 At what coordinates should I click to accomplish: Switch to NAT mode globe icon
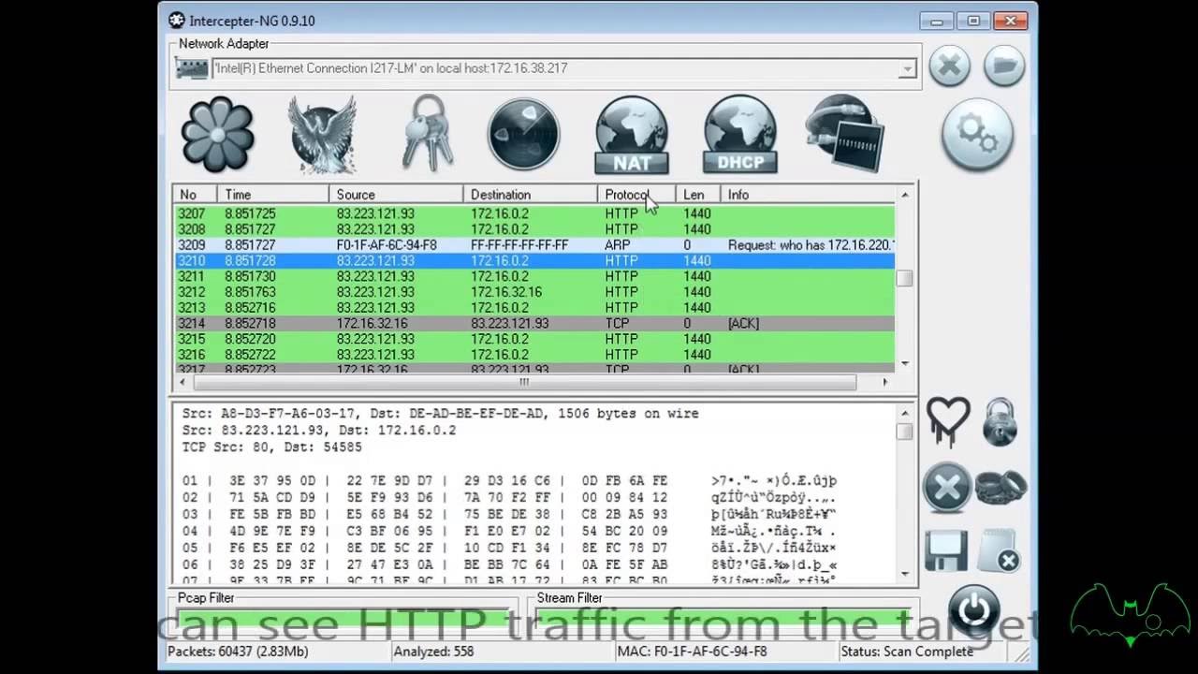coord(632,135)
